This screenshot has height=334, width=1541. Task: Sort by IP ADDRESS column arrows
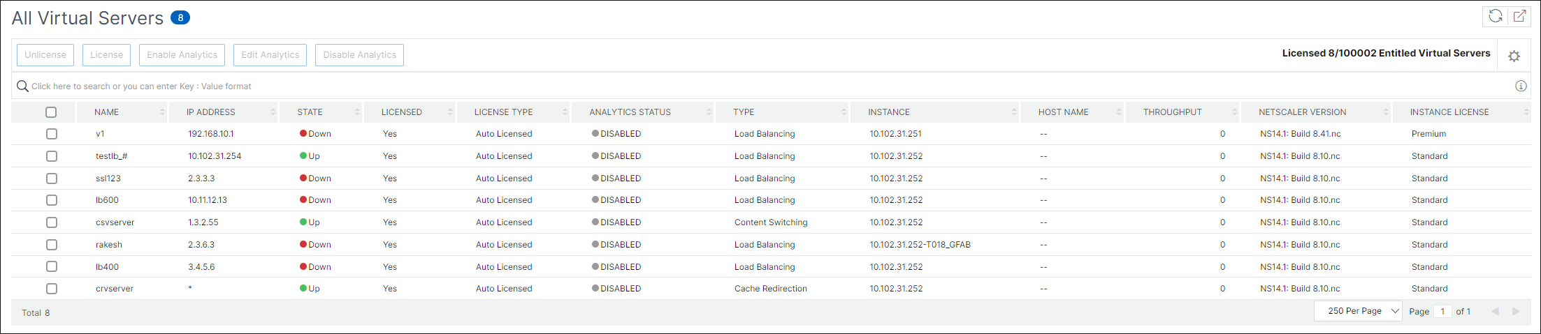pyautogui.click(x=273, y=112)
